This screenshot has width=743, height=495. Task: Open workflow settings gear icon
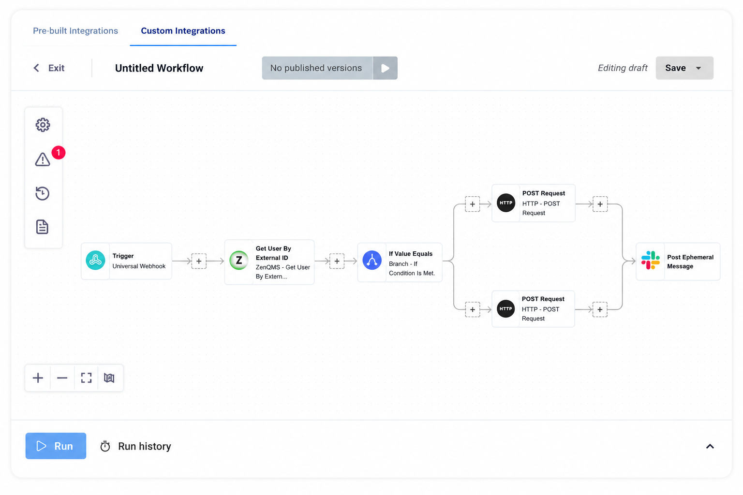[x=43, y=125]
